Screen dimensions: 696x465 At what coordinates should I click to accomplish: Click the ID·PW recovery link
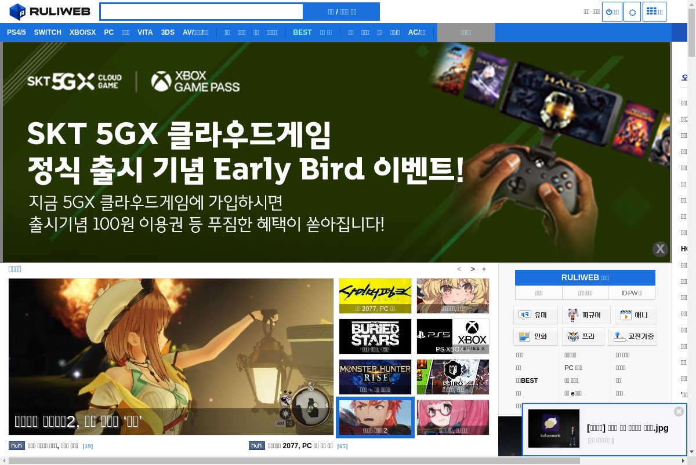pos(632,293)
